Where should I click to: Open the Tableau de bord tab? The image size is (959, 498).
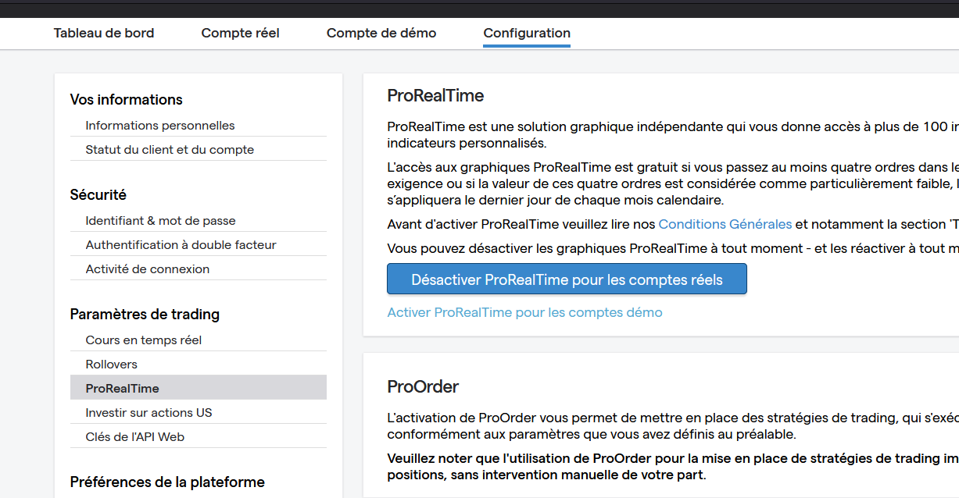click(x=104, y=33)
